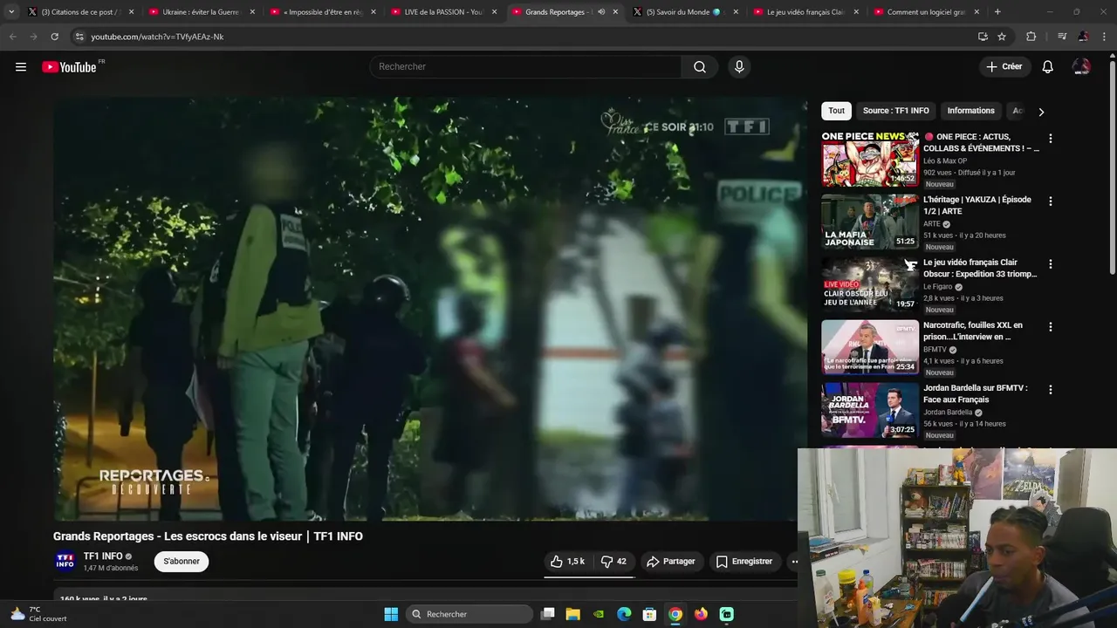Dislike the video with thumbs down

tap(614, 562)
